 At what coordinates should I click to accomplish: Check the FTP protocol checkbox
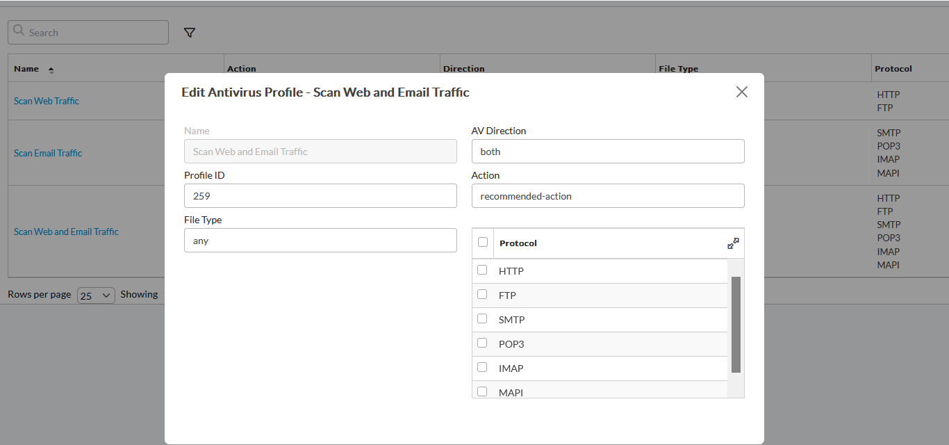click(482, 295)
